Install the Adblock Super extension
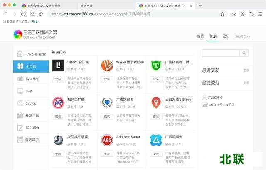The height and width of the screenshot is (170, 266). click(107, 154)
